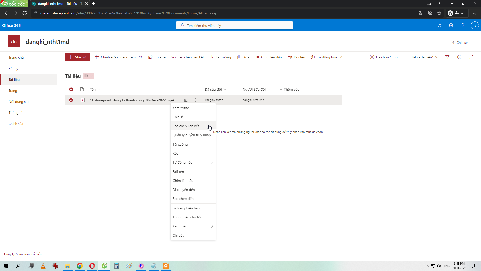The image size is (481, 271).
Task: Click the browser back arrow
Action: [x=7, y=13]
